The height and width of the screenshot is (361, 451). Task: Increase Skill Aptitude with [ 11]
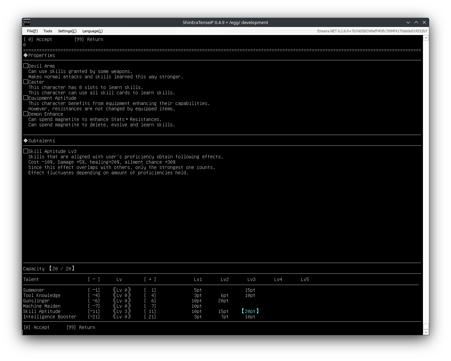tap(150, 311)
